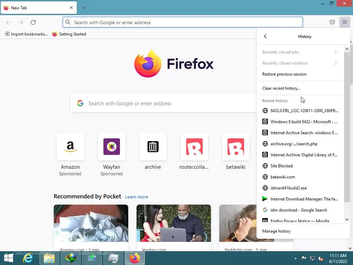Screen dimensions: 353x265
Task: Click the network tray icon
Action: (x=312, y=258)
